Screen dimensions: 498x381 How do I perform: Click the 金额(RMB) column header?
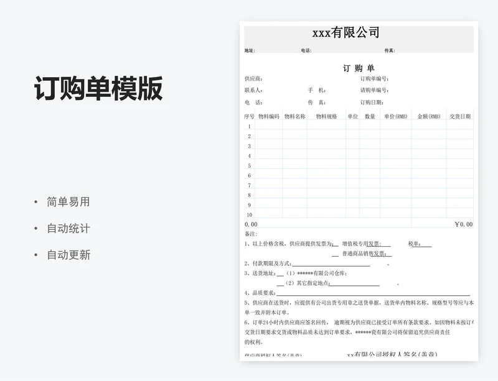pyautogui.click(x=429, y=116)
